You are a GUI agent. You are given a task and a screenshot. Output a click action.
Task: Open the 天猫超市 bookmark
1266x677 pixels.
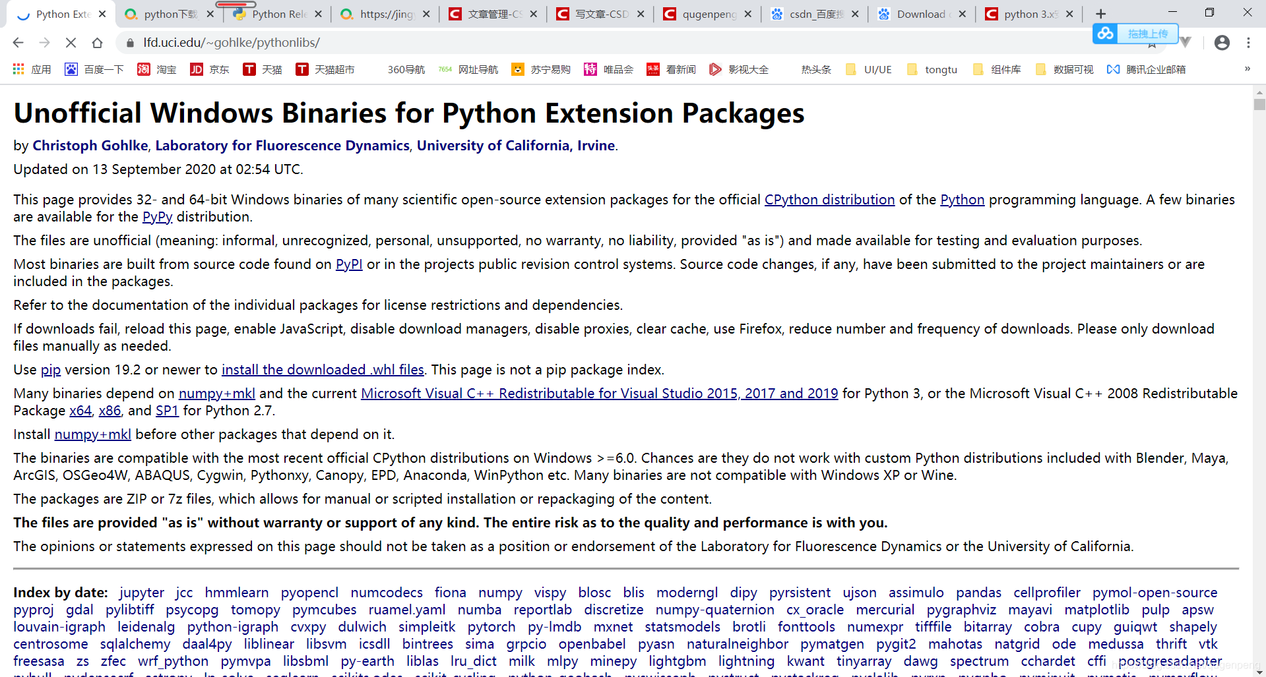(325, 69)
